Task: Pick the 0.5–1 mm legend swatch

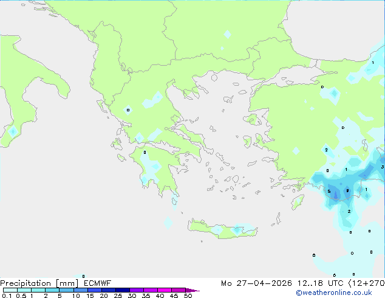Action: 24,290
